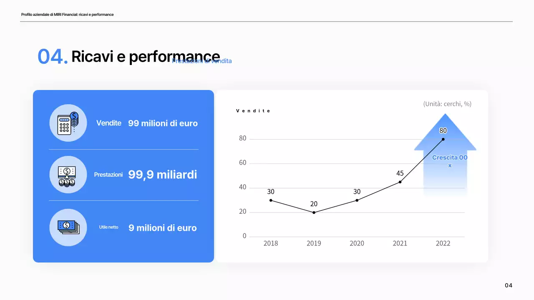Click the banknote and coins Prestazioni icon
534x300 pixels.
tap(68, 175)
